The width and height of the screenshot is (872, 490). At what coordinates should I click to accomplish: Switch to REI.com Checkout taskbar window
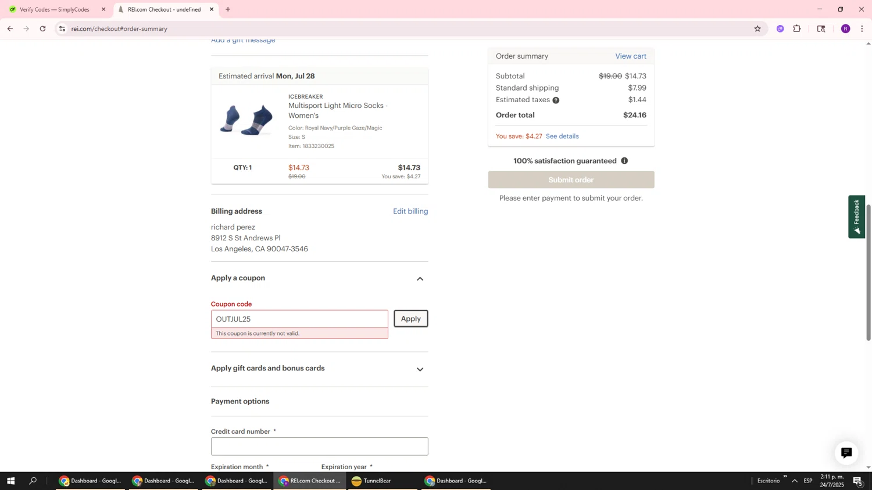(x=309, y=481)
